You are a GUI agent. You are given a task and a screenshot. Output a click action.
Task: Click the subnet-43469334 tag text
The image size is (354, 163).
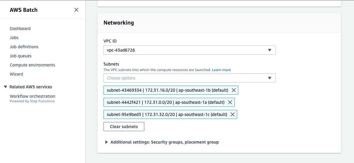(167, 90)
